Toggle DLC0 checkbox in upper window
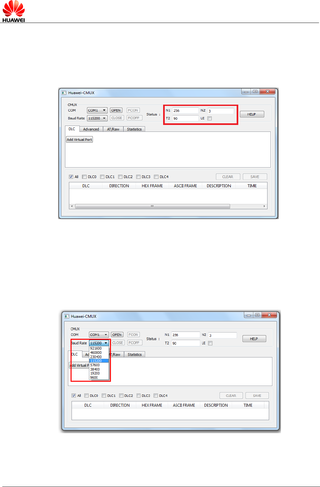 (84, 177)
